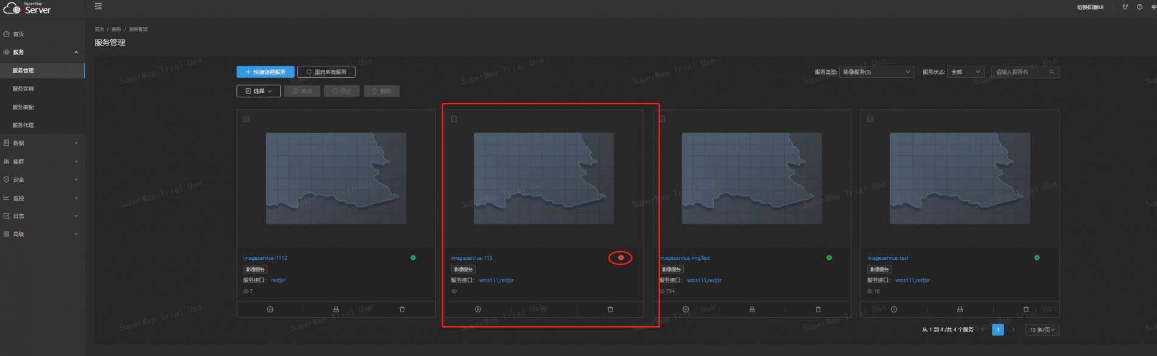Expand the 安全 sidebar section
Screen dimensions: 1157x356
tap(42, 180)
